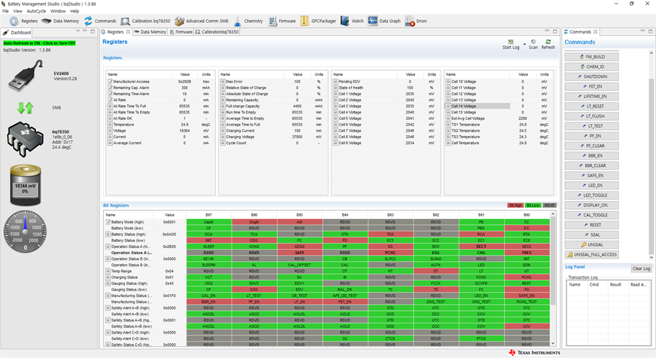Expand Safety Alert A+B (high) row
This screenshot has width=656, height=358.
pos(108,308)
